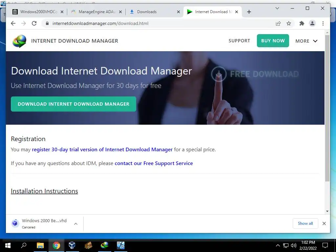Open a new tab with plus button
The width and height of the screenshot is (336, 252).
click(249, 12)
